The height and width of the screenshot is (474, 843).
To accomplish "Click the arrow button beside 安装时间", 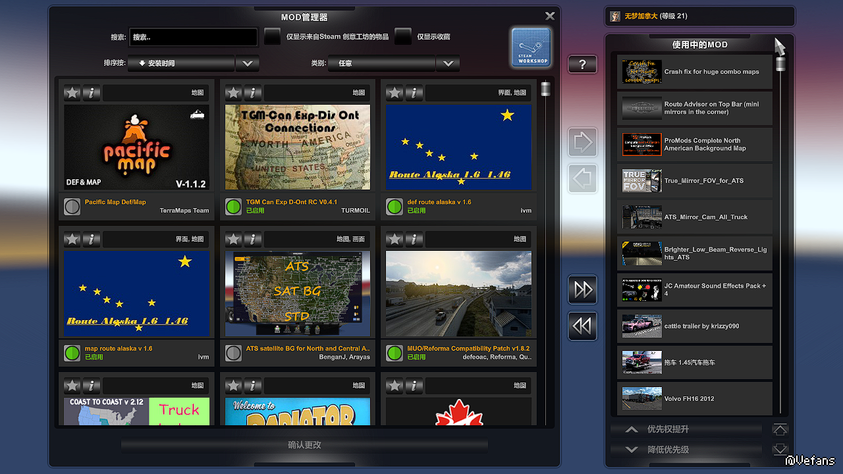I will [247, 63].
